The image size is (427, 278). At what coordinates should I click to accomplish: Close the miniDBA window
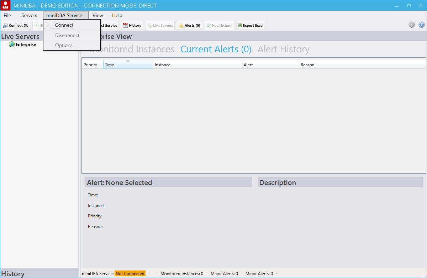[421, 5]
